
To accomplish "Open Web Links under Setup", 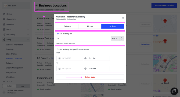I will (x=10, y=77).
